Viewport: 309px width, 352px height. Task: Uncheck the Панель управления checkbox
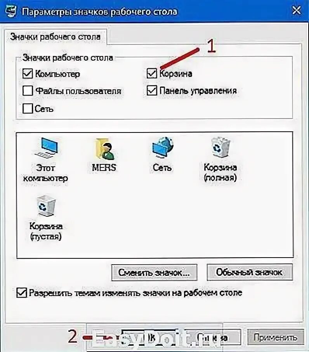tap(151, 90)
